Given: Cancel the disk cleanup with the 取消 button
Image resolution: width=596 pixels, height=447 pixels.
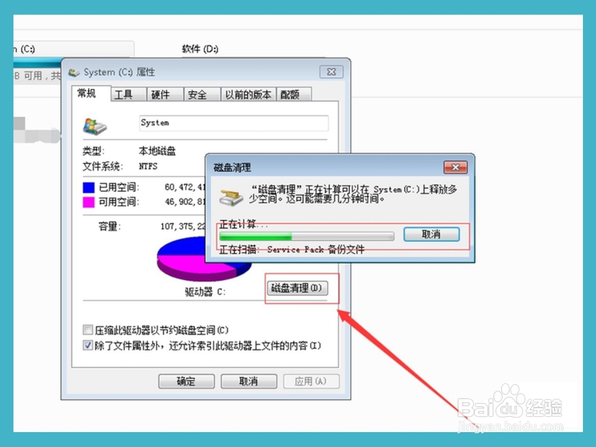Looking at the screenshot, I should pyautogui.click(x=432, y=234).
